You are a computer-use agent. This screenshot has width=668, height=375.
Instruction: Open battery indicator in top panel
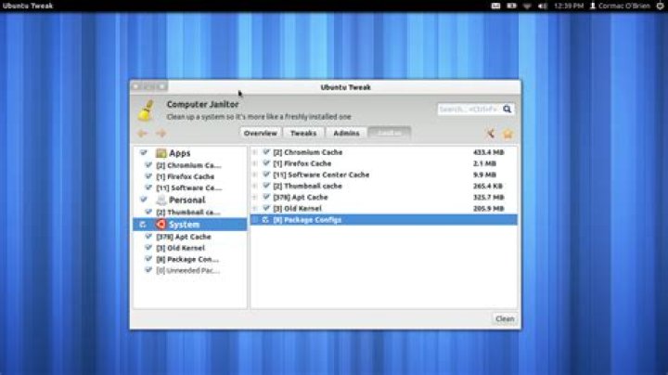(x=511, y=6)
